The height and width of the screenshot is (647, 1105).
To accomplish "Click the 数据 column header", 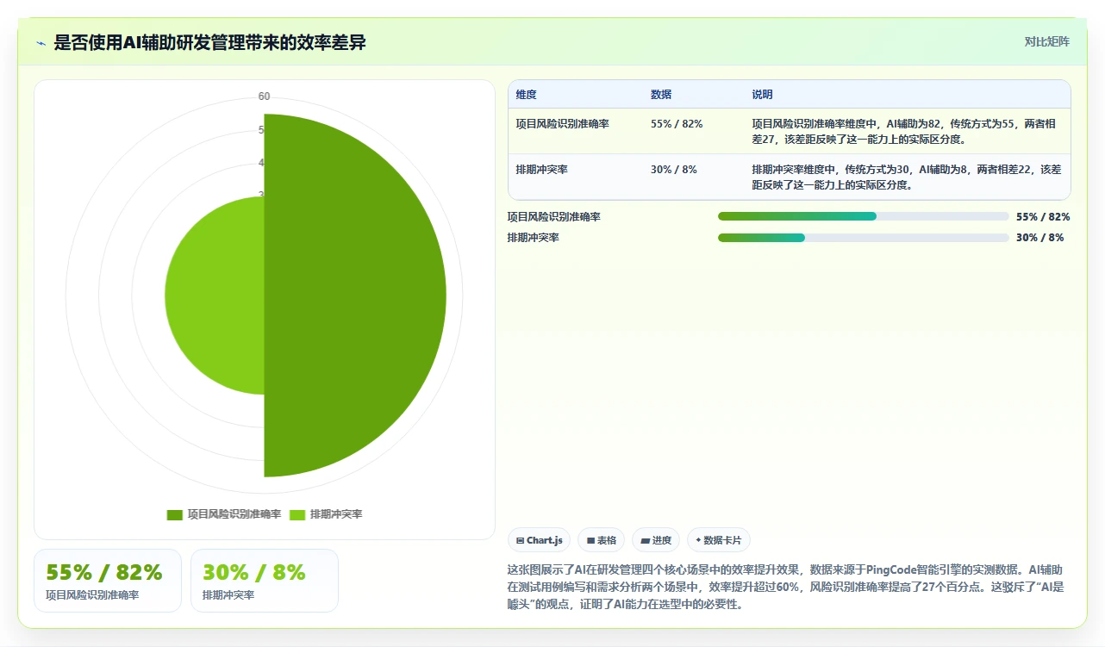I will (661, 95).
